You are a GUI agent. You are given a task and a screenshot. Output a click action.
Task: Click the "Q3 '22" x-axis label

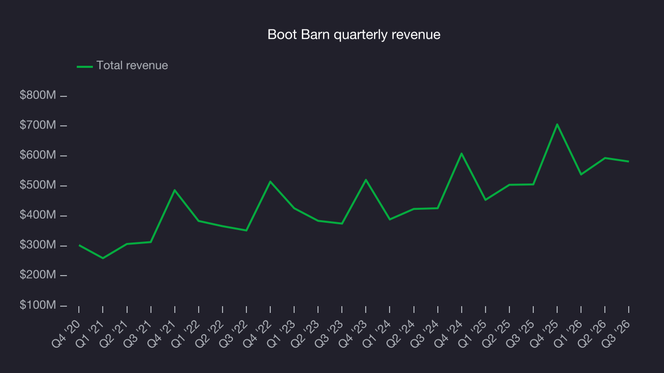(233, 333)
